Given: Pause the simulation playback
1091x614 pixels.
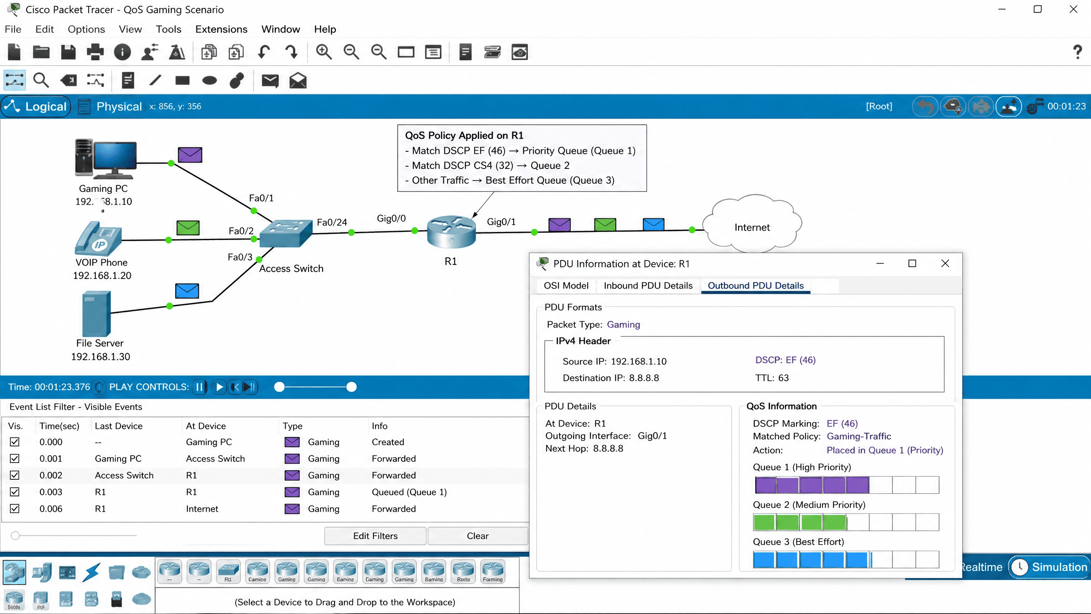Looking at the screenshot, I should (x=199, y=387).
